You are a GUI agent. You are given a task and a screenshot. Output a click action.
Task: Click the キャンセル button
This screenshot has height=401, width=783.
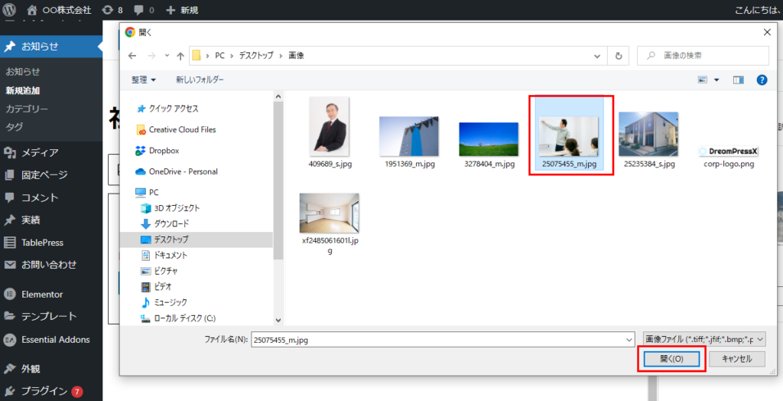click(x=736, y=359)
